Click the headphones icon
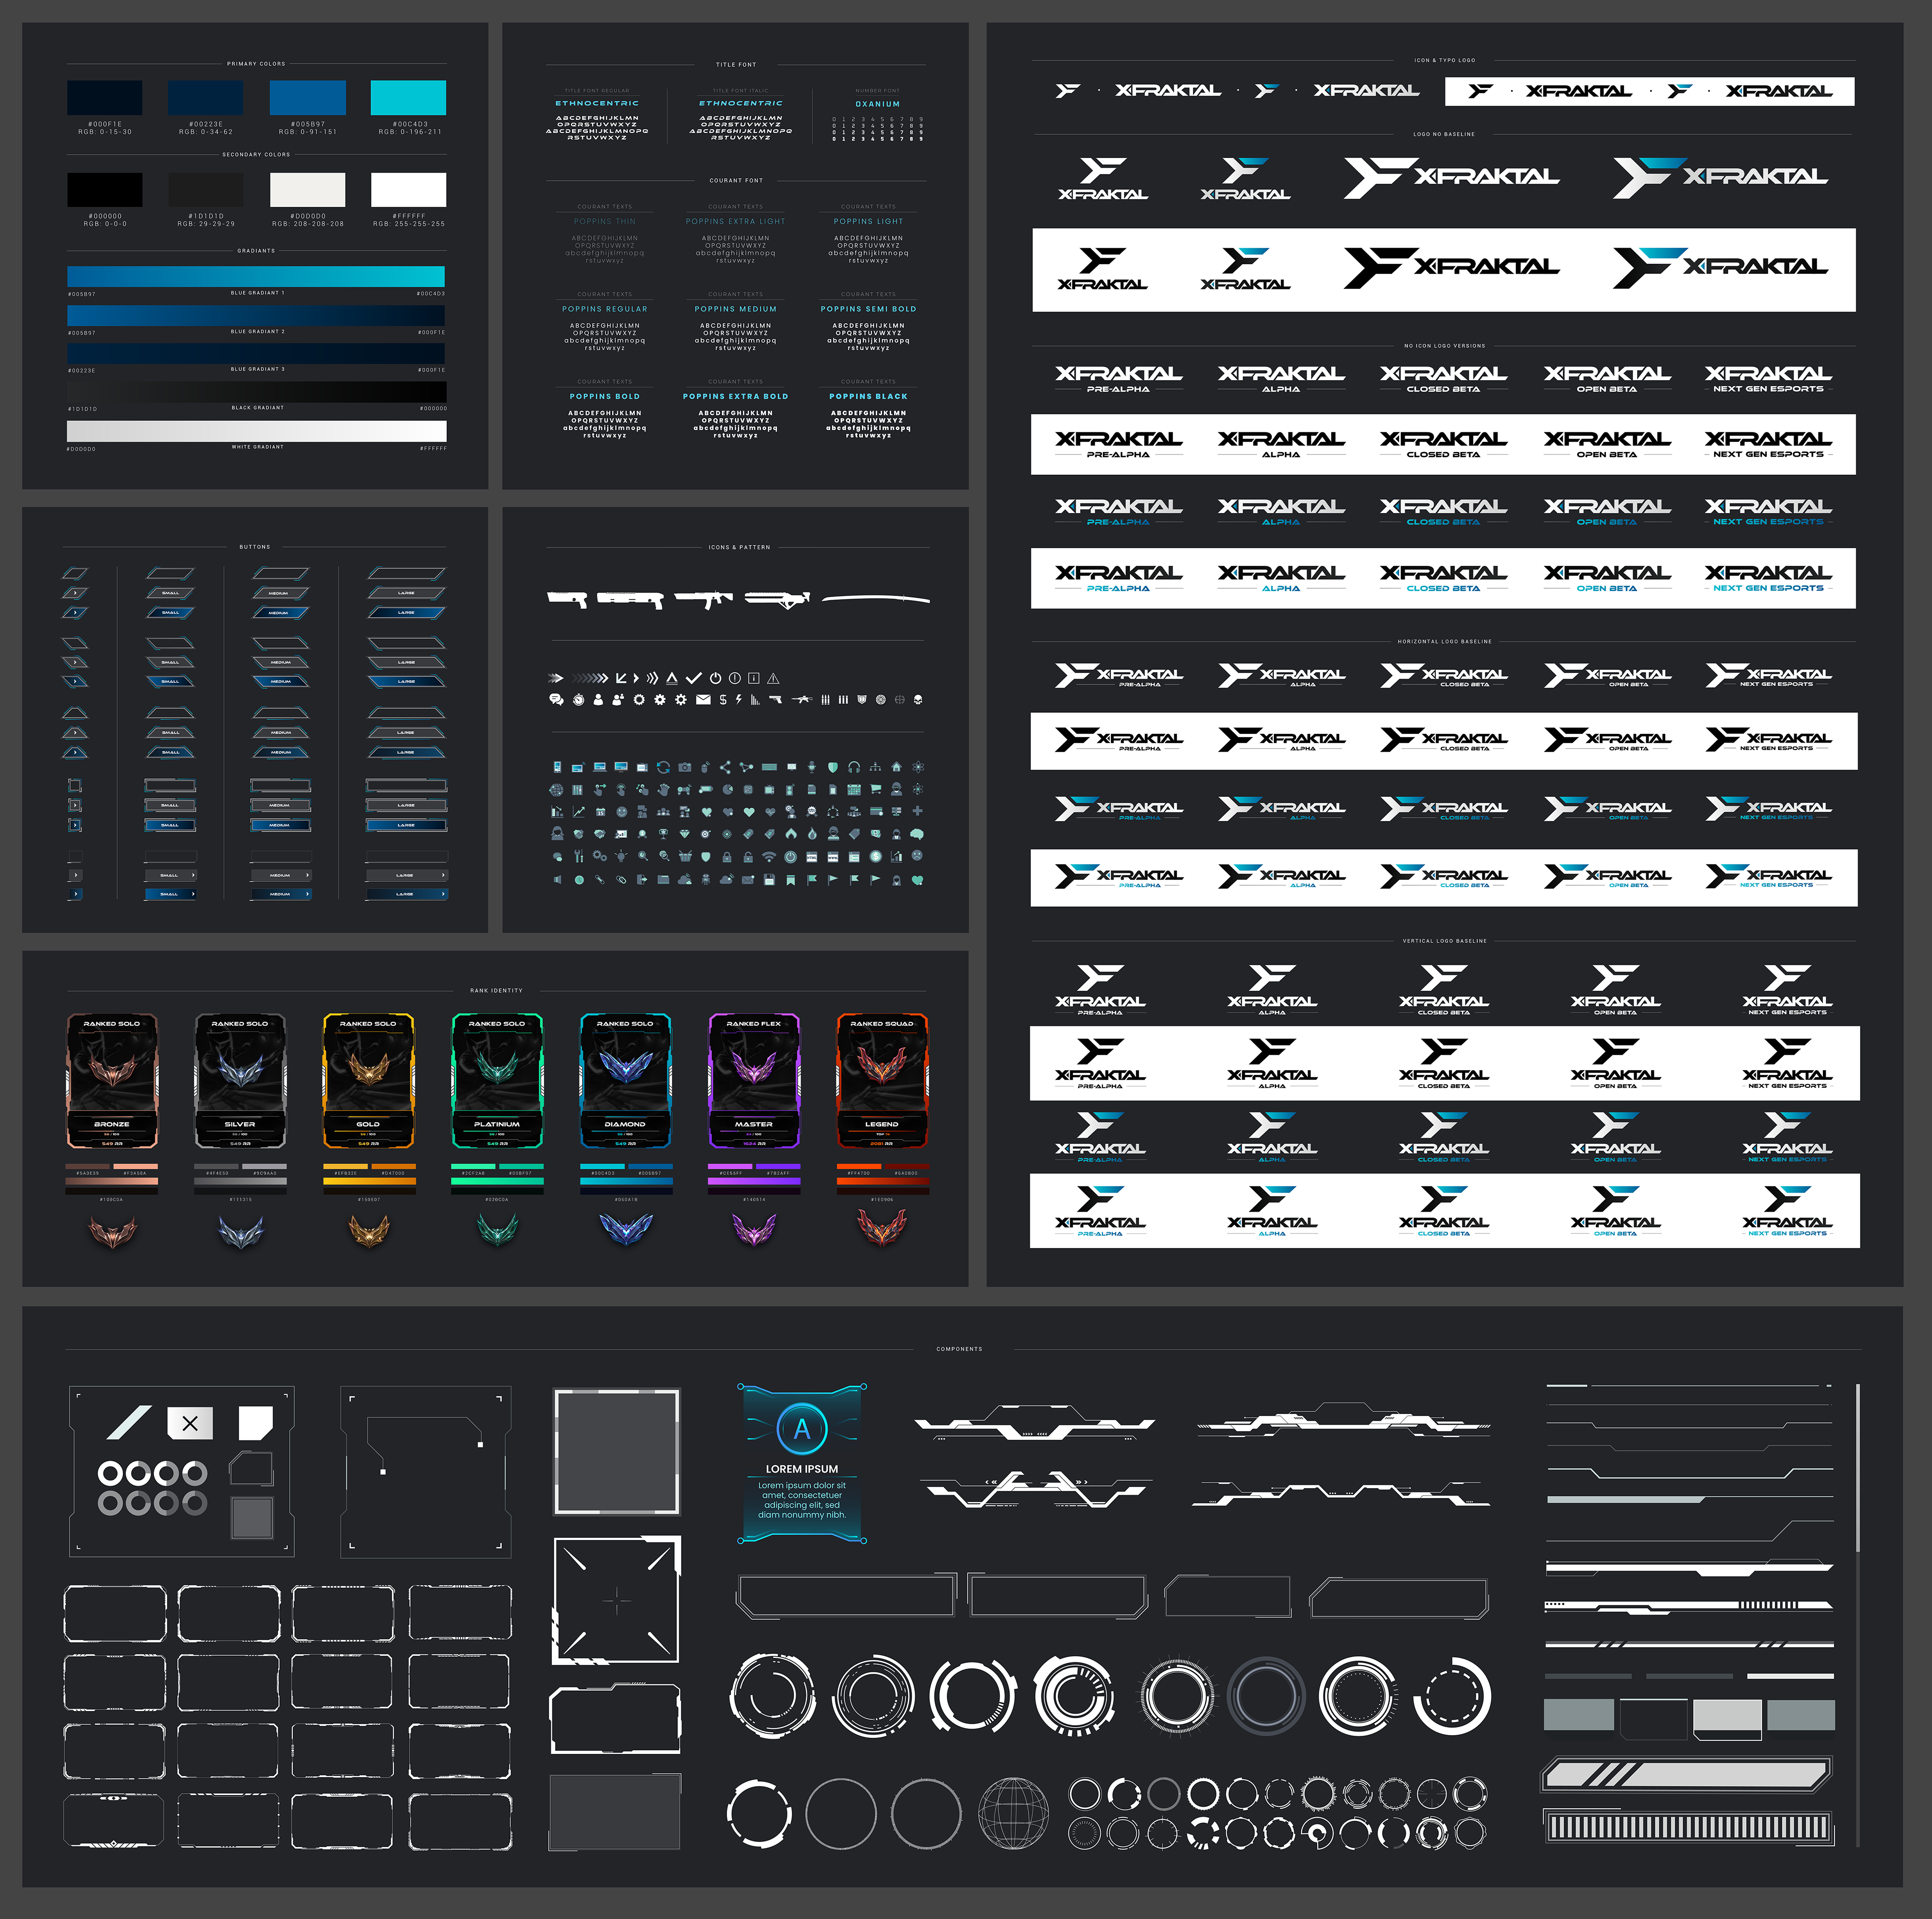 pos(854,767)
